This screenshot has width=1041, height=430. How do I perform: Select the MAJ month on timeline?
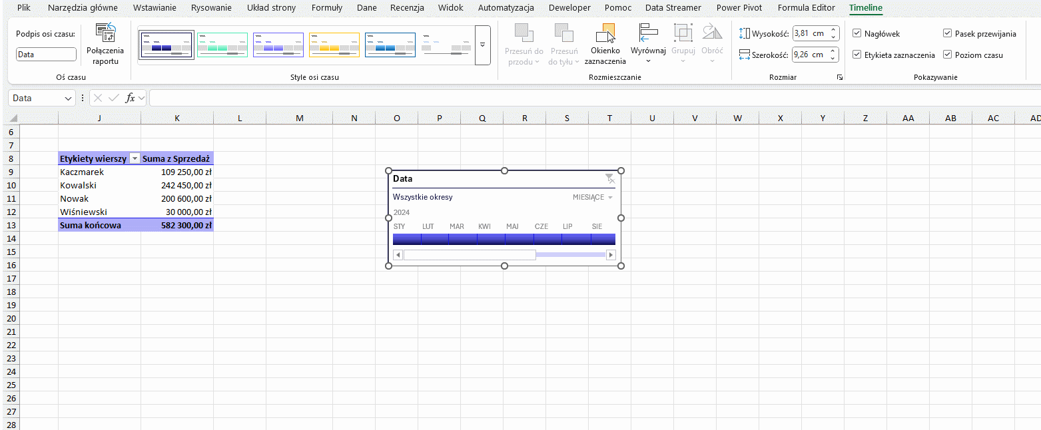(519, 239)
